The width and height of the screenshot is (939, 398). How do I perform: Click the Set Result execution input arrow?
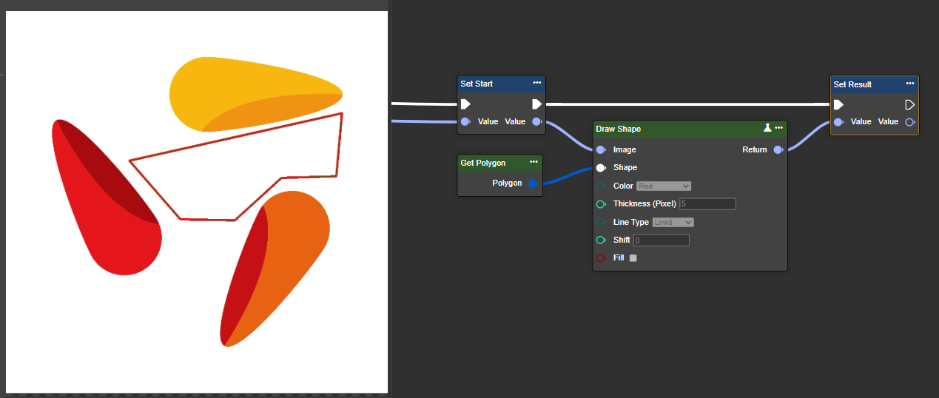[838, 104]
